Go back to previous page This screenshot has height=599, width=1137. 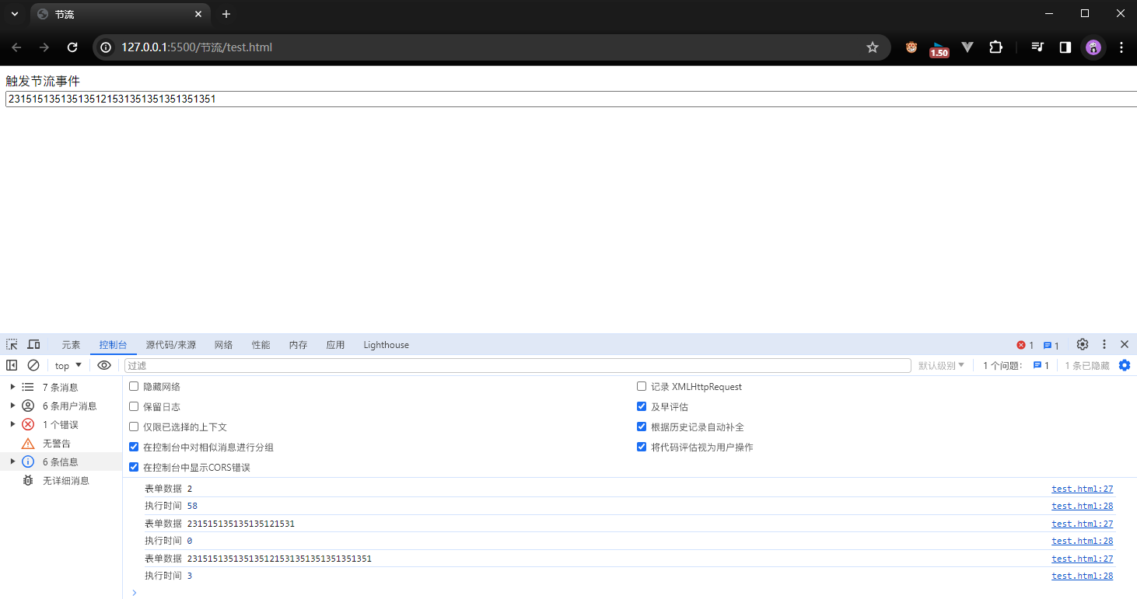[x=16, y=47]
